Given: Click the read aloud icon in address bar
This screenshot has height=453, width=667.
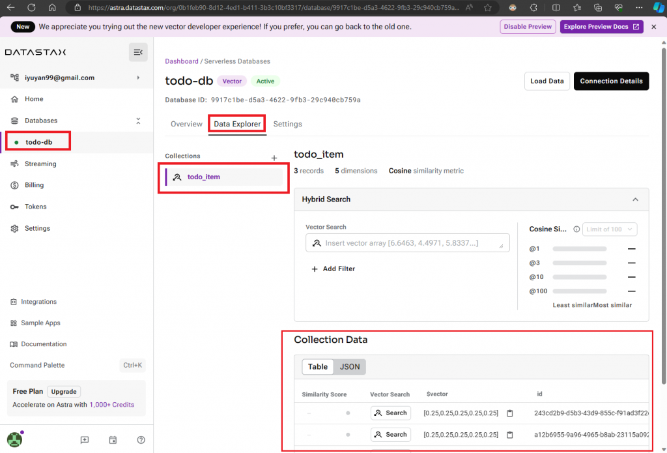Looking at the screenshot, I should pyautogui.click(x=469, y=7).
